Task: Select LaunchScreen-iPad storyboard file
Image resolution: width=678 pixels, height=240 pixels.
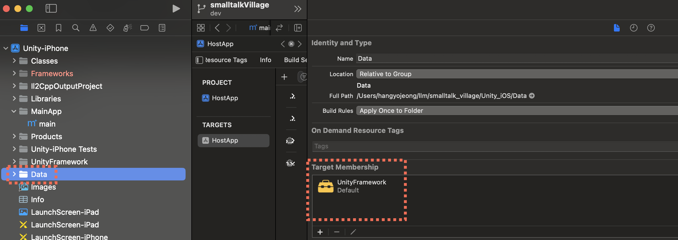Action: 59,225
